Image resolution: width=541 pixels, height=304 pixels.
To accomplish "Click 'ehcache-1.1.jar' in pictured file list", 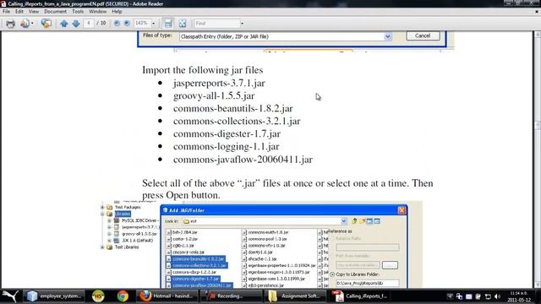I will click(262, 259).
